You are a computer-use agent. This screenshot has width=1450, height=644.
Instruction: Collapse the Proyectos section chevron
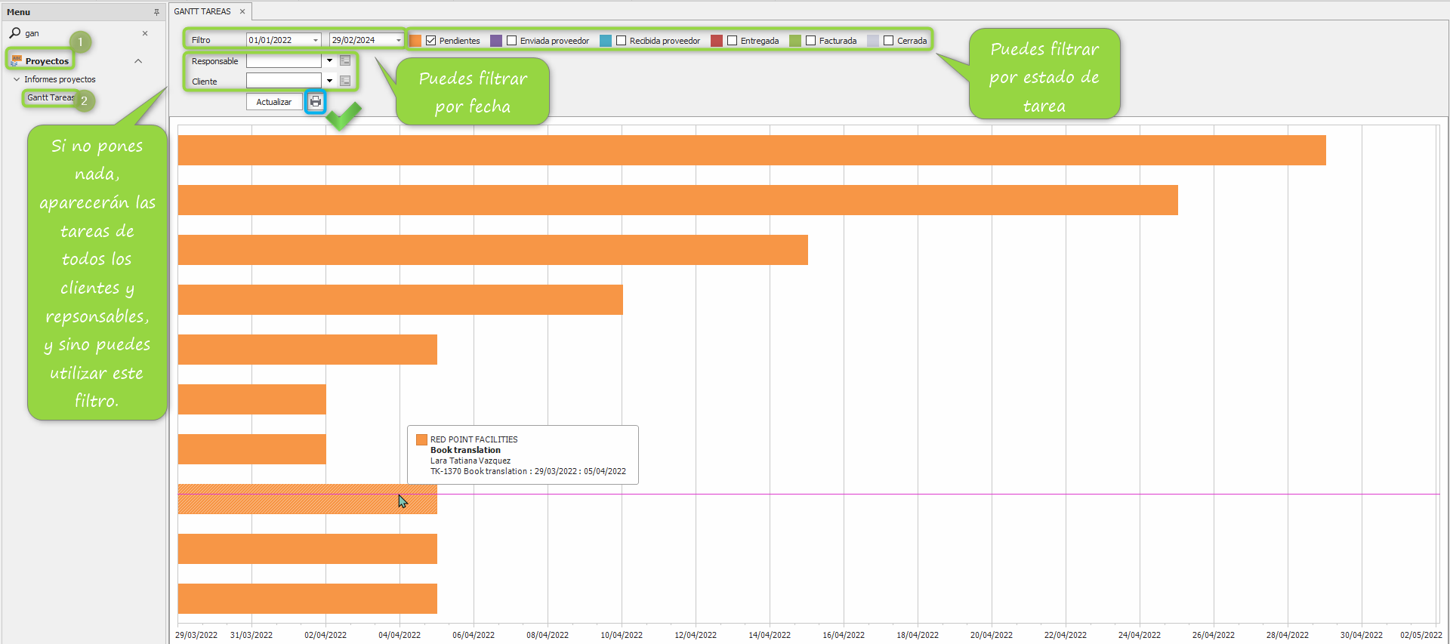pos(138,61)
